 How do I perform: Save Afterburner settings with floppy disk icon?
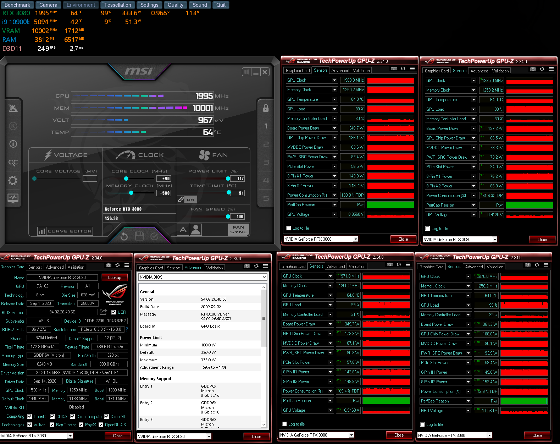(139, 236)
